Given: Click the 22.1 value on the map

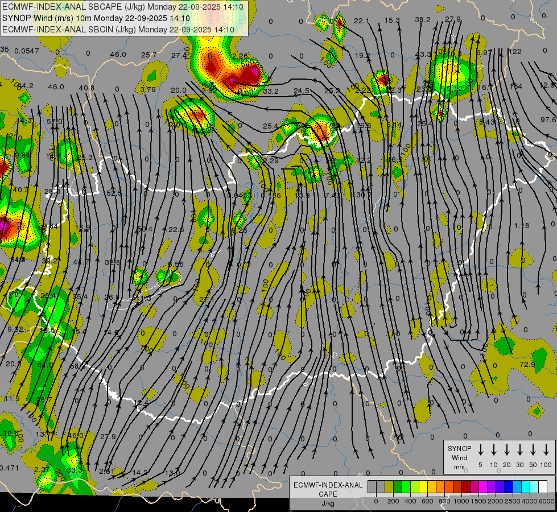Looking at the screenshot, I should 362,20.
